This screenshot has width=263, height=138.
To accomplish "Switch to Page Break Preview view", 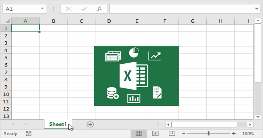I will click(172, 134).
